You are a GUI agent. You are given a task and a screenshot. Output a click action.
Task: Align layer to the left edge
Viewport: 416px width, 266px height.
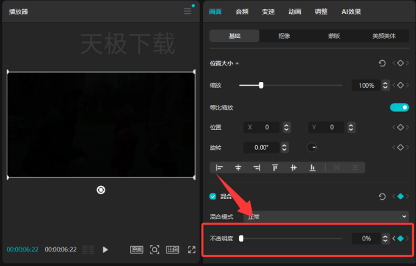pyautogui.click(x=219, y=168)
